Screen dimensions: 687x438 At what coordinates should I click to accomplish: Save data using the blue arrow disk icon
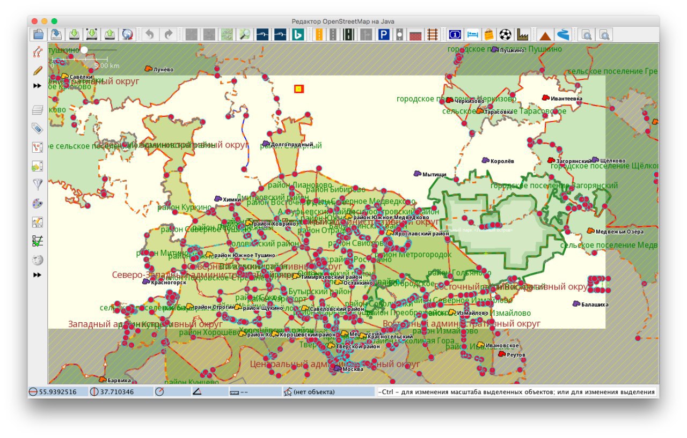pyautogui.click(x=56, y=35)
